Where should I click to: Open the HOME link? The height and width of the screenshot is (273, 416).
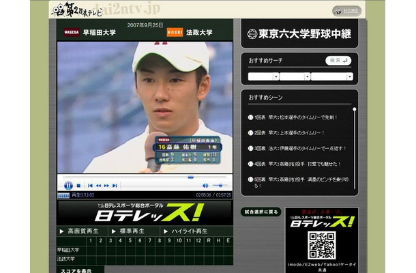pos(347,11)
